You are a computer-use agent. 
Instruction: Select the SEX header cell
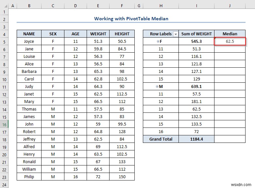(x=53, y=34)
